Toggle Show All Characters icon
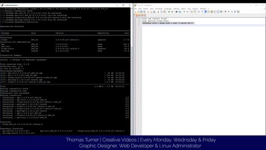This screenshot has width=266, height=150. pyautogui.click(x=202, y=12)
